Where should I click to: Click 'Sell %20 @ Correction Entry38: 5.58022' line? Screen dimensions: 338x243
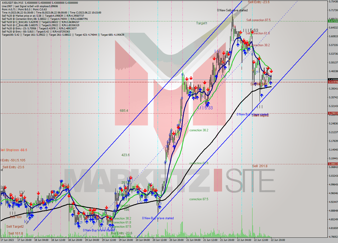45,19
